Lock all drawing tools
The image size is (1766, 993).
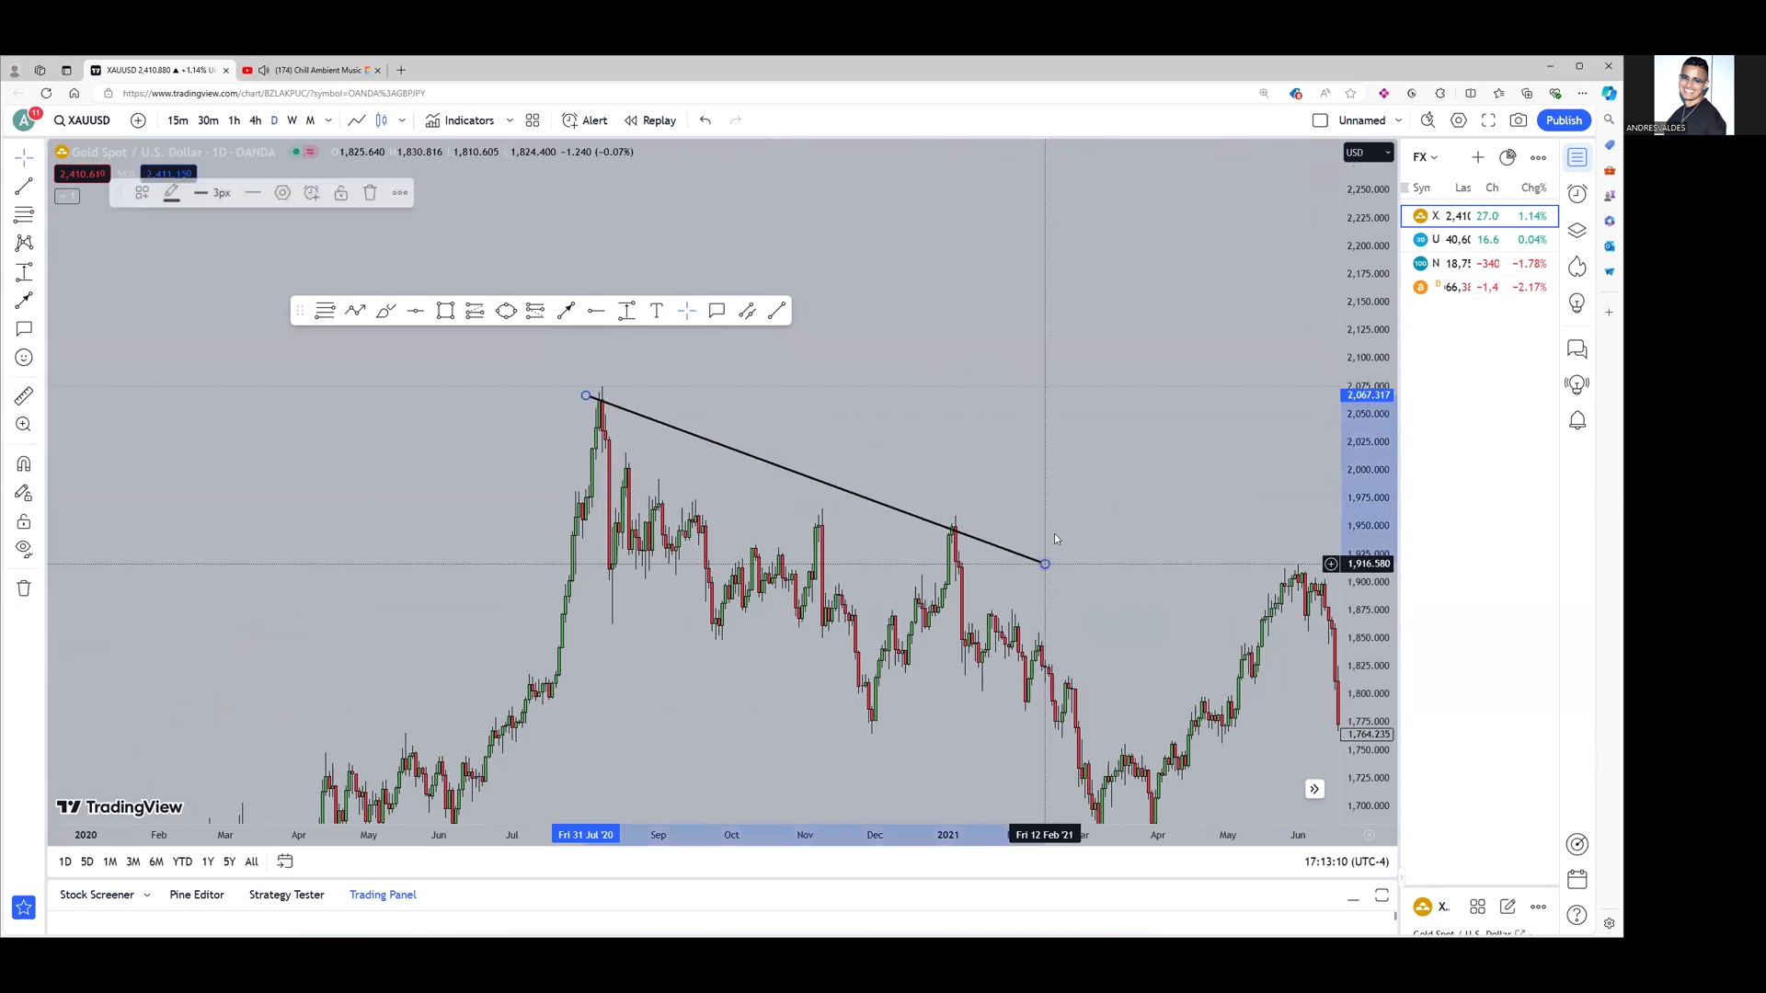(x=24, y=522)
